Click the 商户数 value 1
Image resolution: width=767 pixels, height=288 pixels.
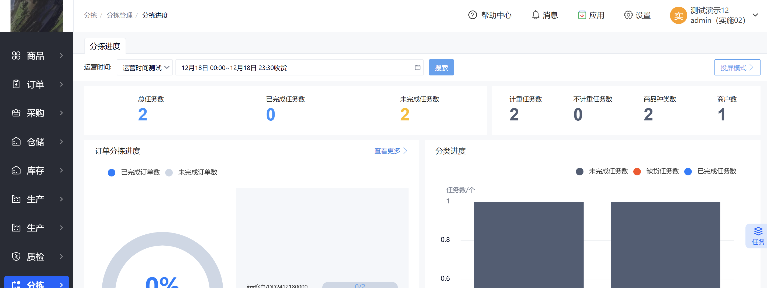point(721,114)
